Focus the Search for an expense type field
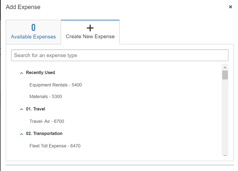This screenshot has height=171, width=238. click(120, 55)
